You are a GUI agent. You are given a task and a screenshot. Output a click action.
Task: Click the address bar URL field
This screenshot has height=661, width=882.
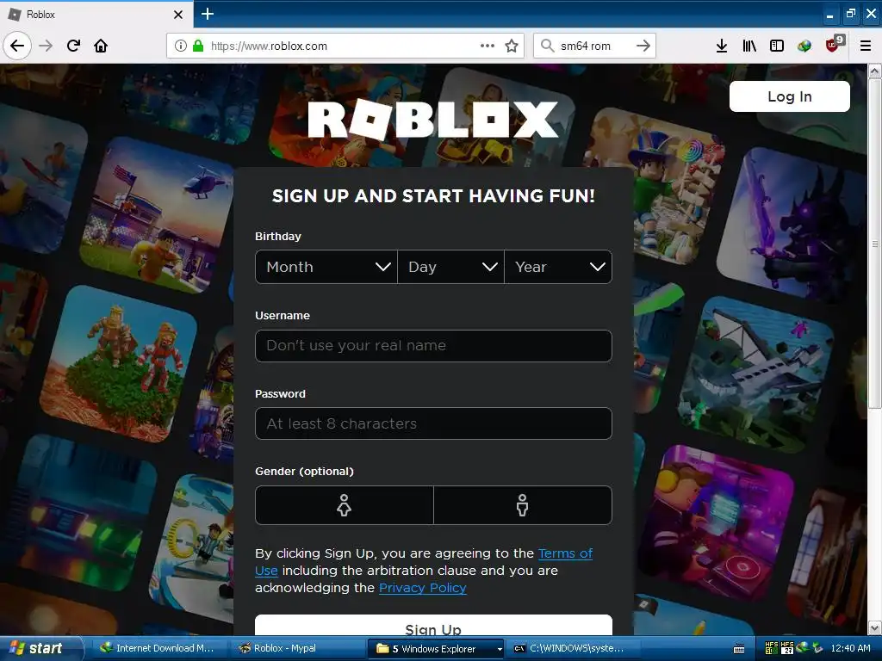click(343, 46)
